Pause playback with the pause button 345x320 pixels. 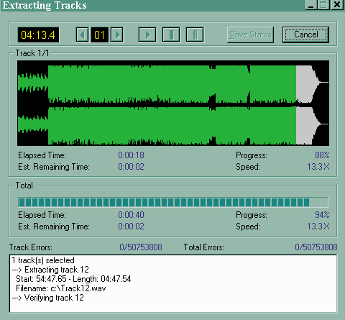195,35
